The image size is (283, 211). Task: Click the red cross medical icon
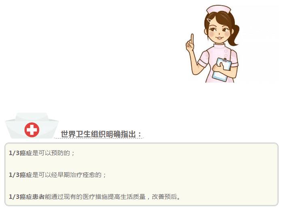coord(32,130)
